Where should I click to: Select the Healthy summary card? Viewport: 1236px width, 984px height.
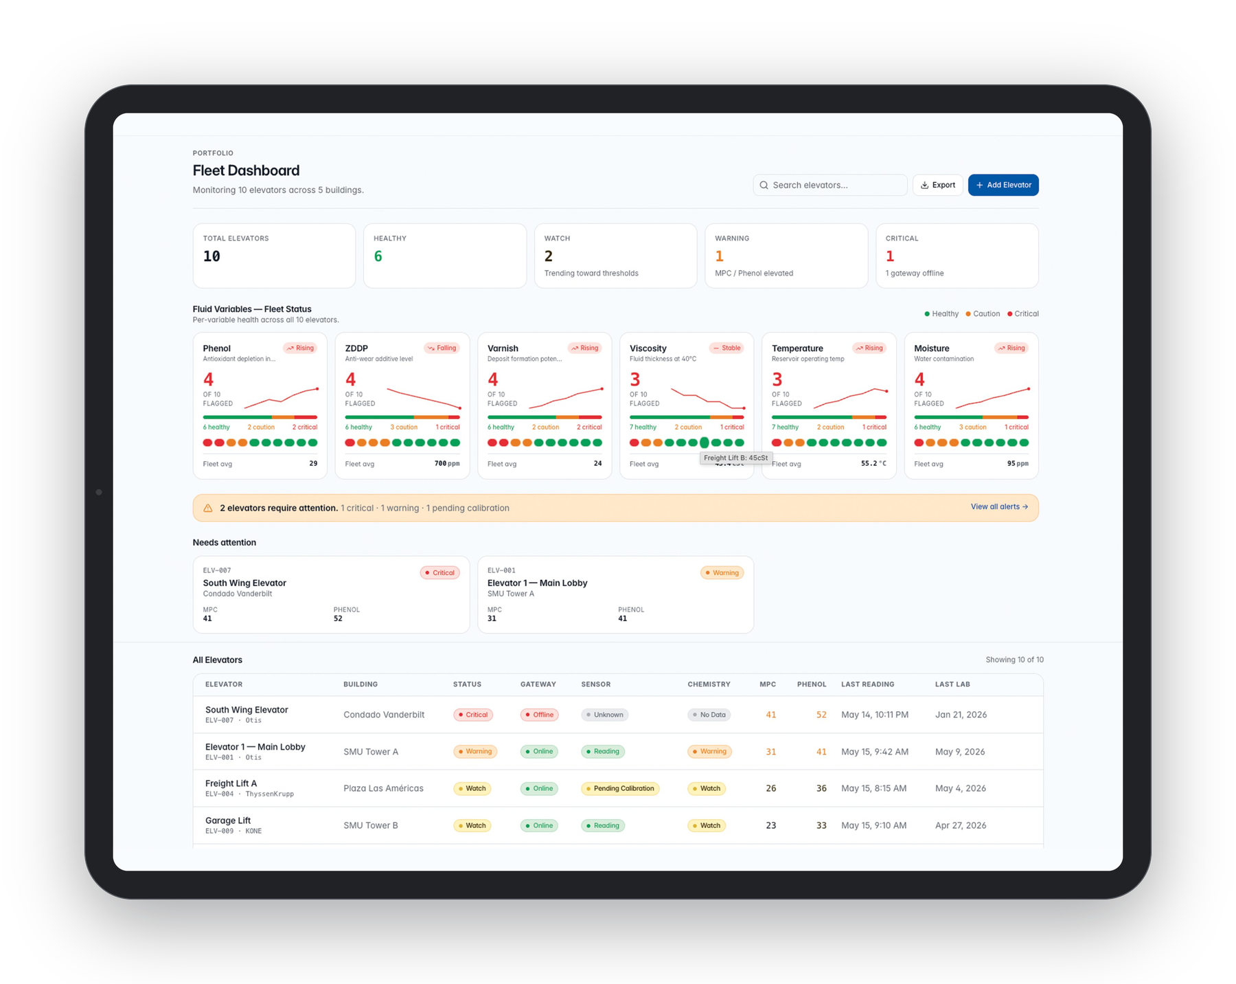point(445,256)
